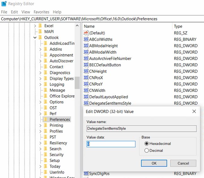Viewport: 204px width, 178px height.
Task: Click the Outlook folder icon
Action: pyautogui.click(x=40, y=38)
